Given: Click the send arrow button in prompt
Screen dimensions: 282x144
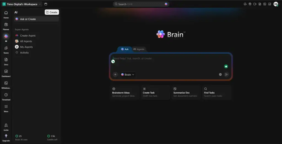Looking at the screenshot, I should pos(226,74).
